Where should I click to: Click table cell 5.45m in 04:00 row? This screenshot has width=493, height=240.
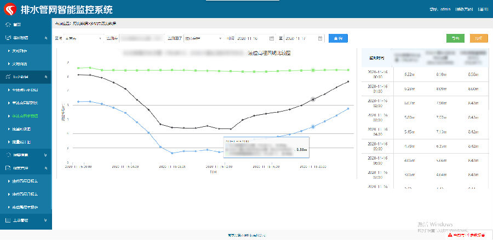tap(409, 132)
